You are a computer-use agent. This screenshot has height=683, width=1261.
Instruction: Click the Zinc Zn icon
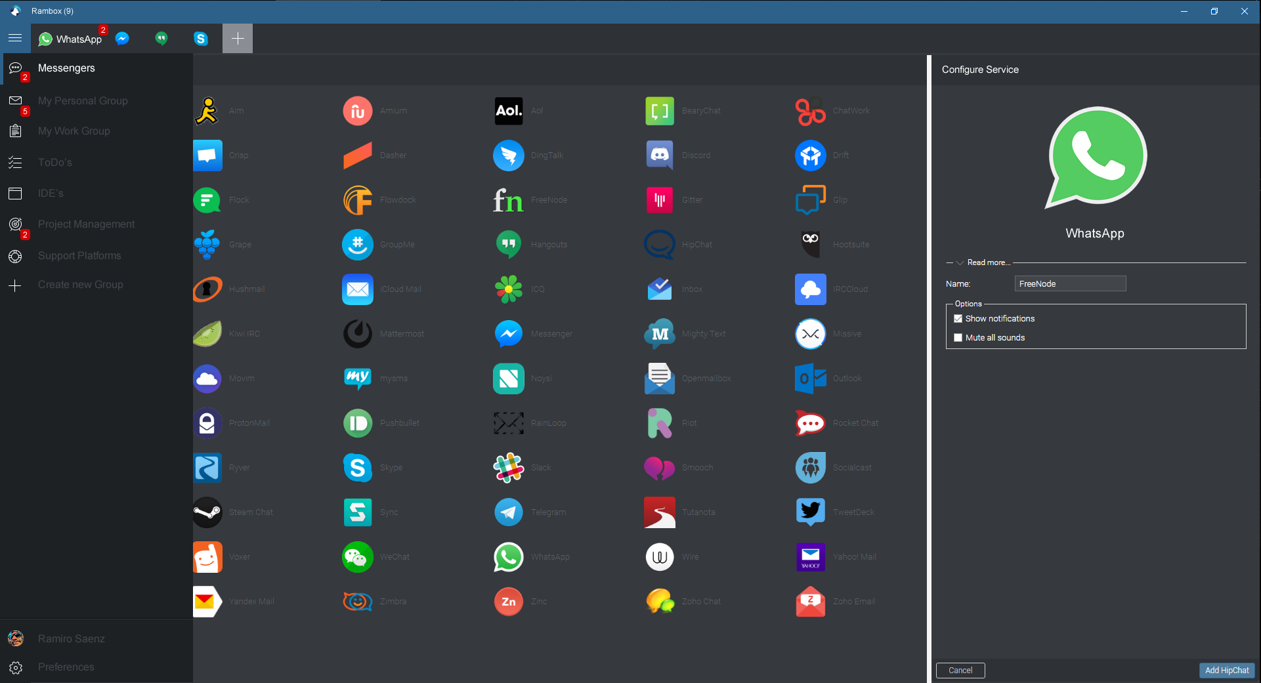pyautogui.click(x=509, y=602)
